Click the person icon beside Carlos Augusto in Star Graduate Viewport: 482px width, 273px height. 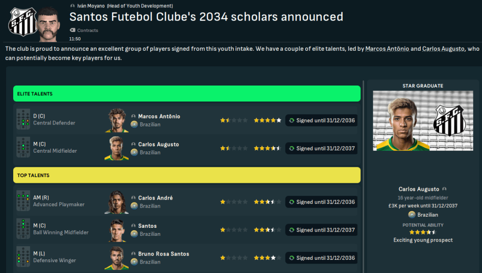pyautogui.click(x=444, y=189)
